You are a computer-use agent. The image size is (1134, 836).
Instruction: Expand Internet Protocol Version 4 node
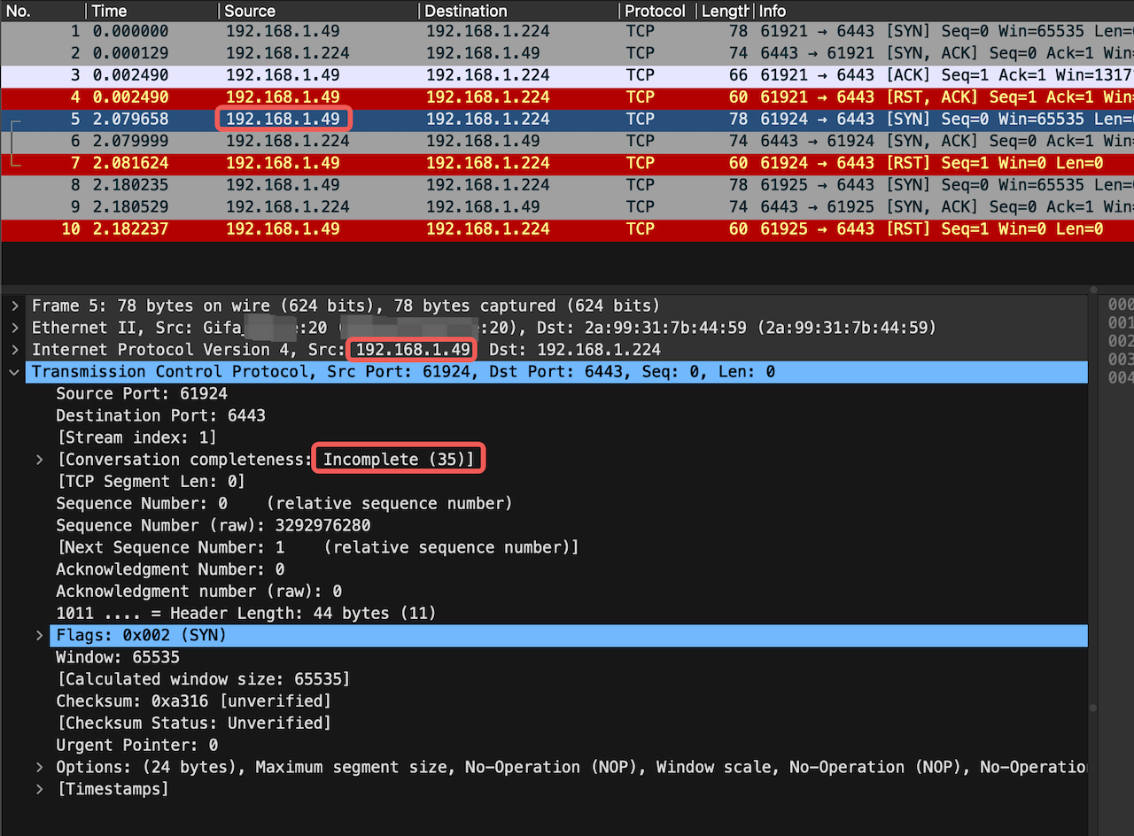click(15, 350)
